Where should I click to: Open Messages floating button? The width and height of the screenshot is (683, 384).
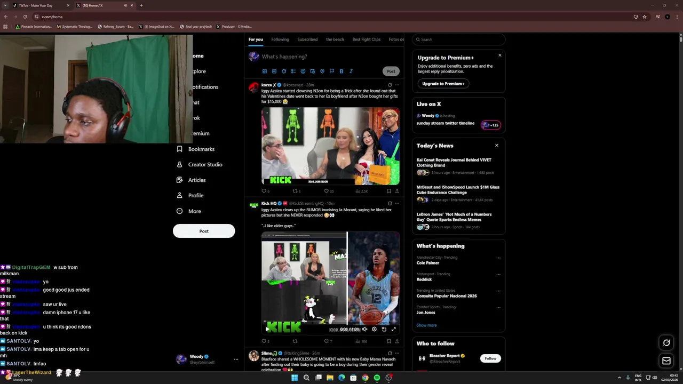(666, 361)
